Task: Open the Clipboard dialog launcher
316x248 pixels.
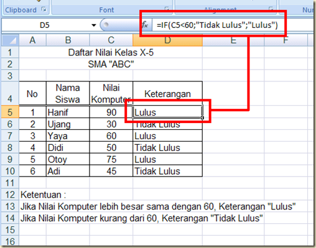Action: 44,9
